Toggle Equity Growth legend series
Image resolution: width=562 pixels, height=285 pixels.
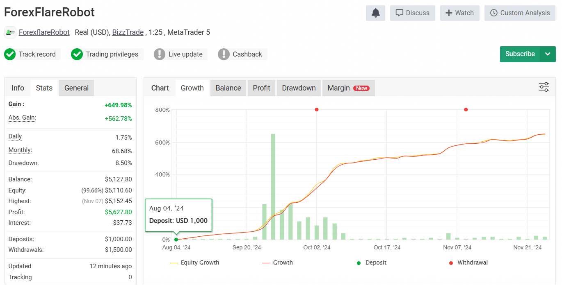tap(195, 262)
